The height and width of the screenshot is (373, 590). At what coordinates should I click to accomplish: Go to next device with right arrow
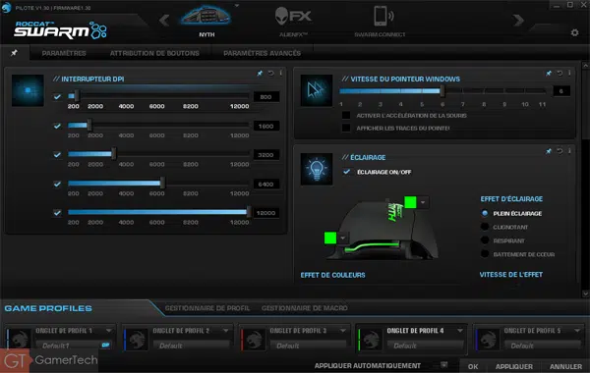518,20
